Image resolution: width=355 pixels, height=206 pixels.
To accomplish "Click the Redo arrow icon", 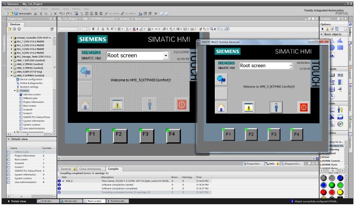I will coord(68,14).
